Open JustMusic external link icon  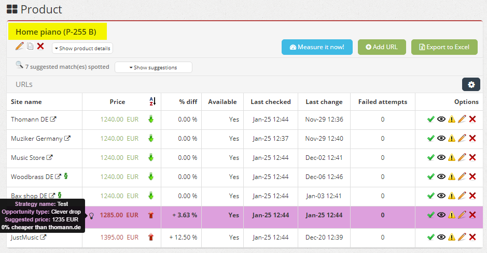coord(43,237)
